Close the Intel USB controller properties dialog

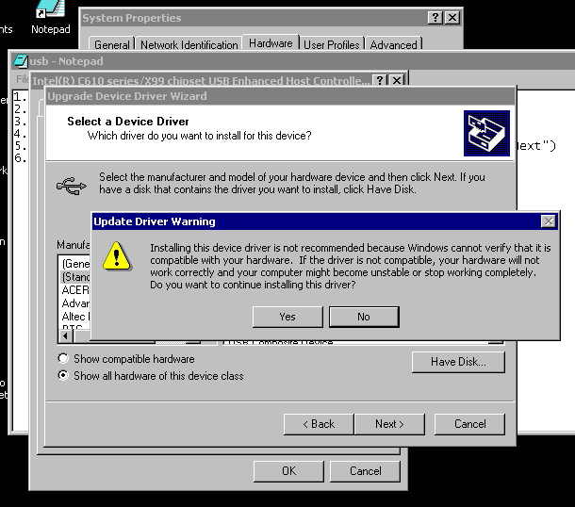click(x=397, y=80)
